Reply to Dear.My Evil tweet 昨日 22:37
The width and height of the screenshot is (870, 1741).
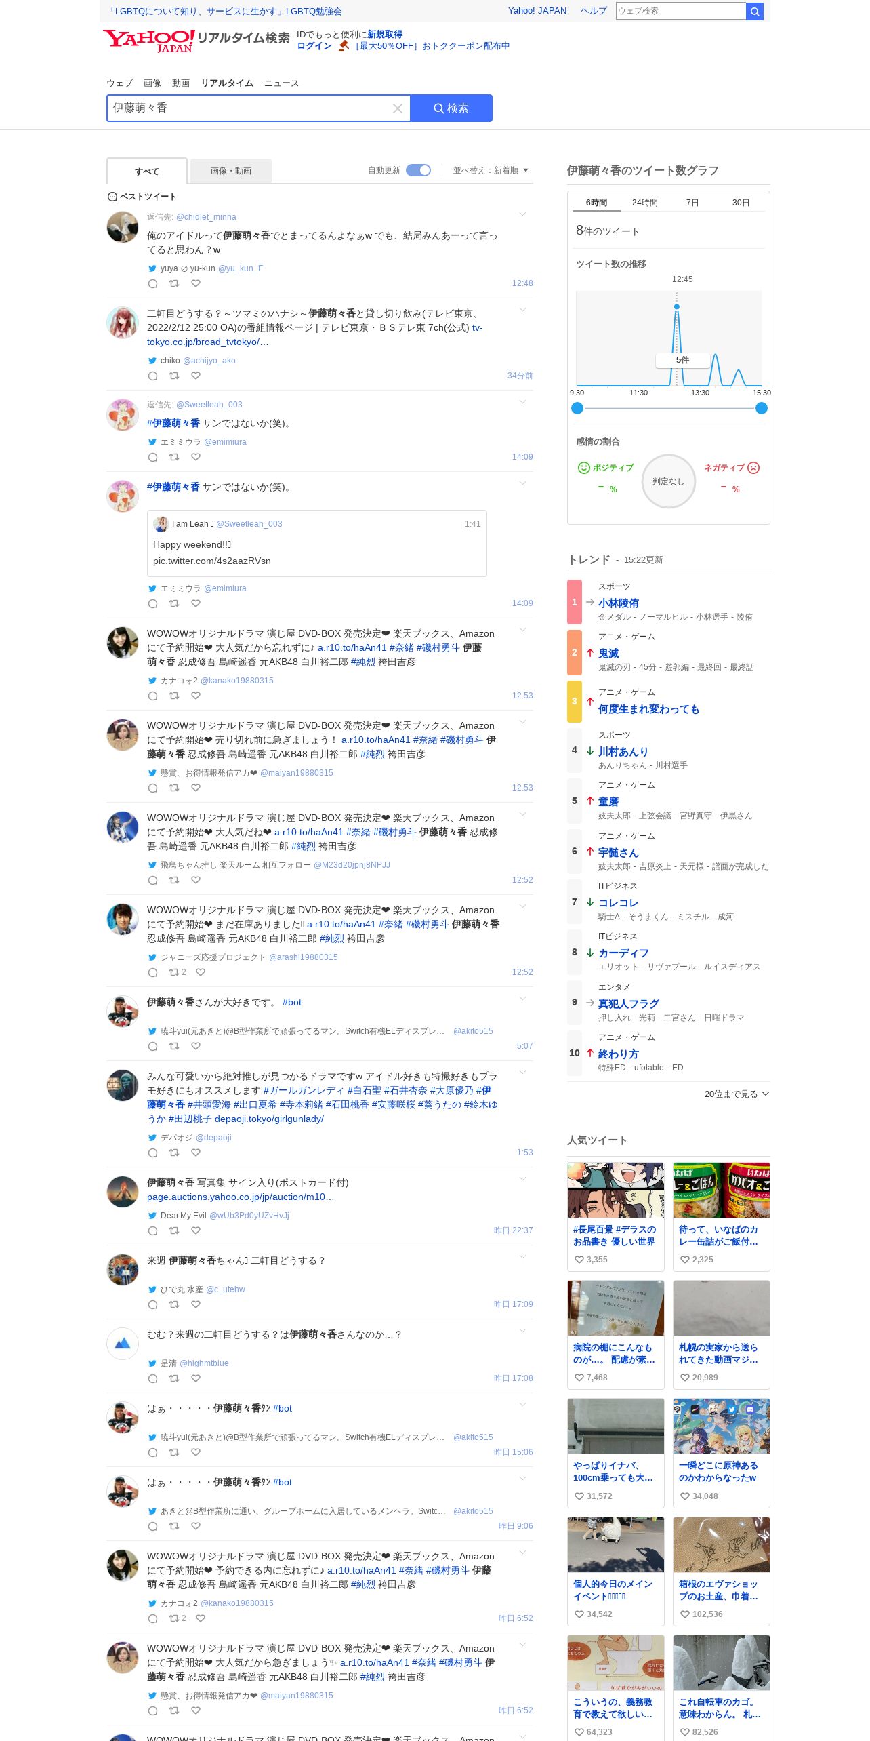[153, 1230]
